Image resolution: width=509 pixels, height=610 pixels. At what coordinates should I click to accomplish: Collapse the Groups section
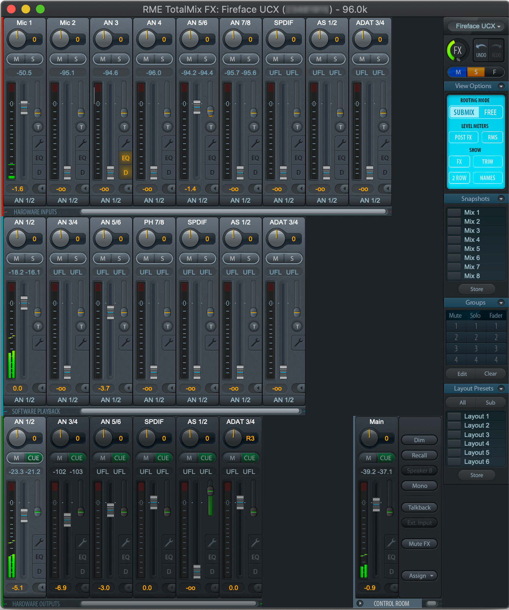[x=501, y=302]
